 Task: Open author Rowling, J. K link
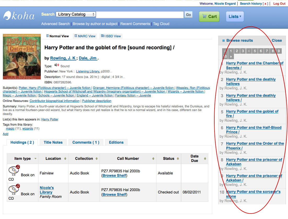coord(63,58)
